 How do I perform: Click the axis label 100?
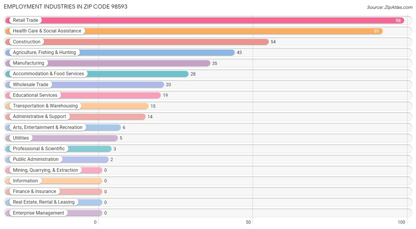coord(402,222)
